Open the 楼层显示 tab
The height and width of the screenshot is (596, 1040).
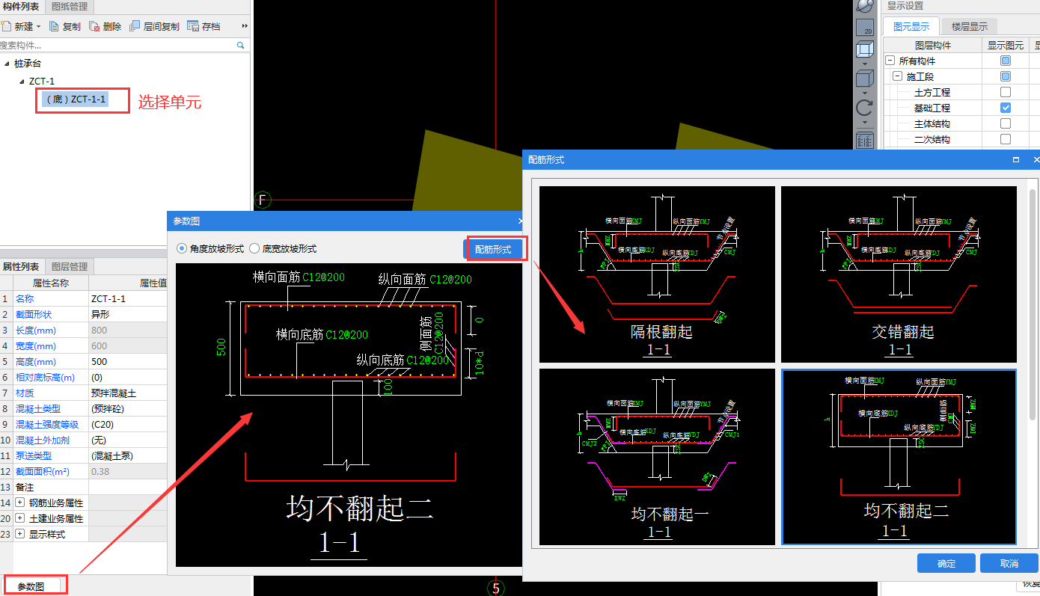coord(969,26)
